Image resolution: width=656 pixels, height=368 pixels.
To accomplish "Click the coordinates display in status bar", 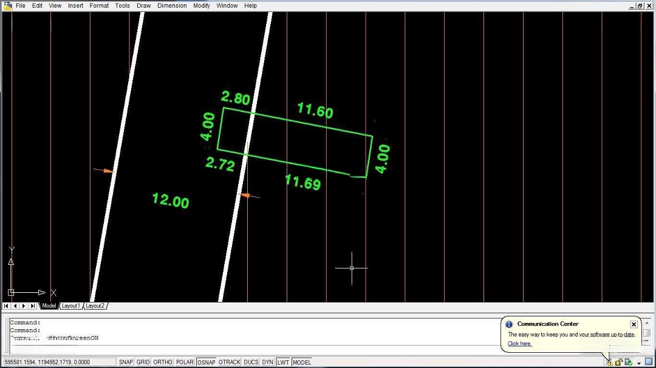I will pos(47,362).
